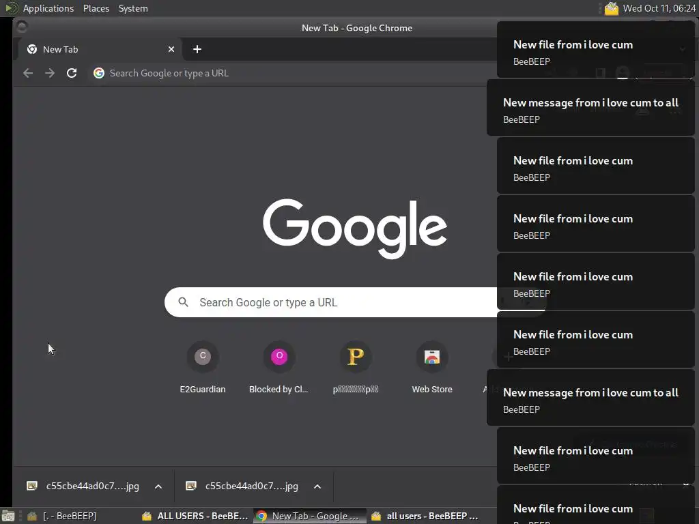Open the Blocked by Cl... shortcut
Image resolution: width=699 pixels, height=524 pixels.
point(279,368)
